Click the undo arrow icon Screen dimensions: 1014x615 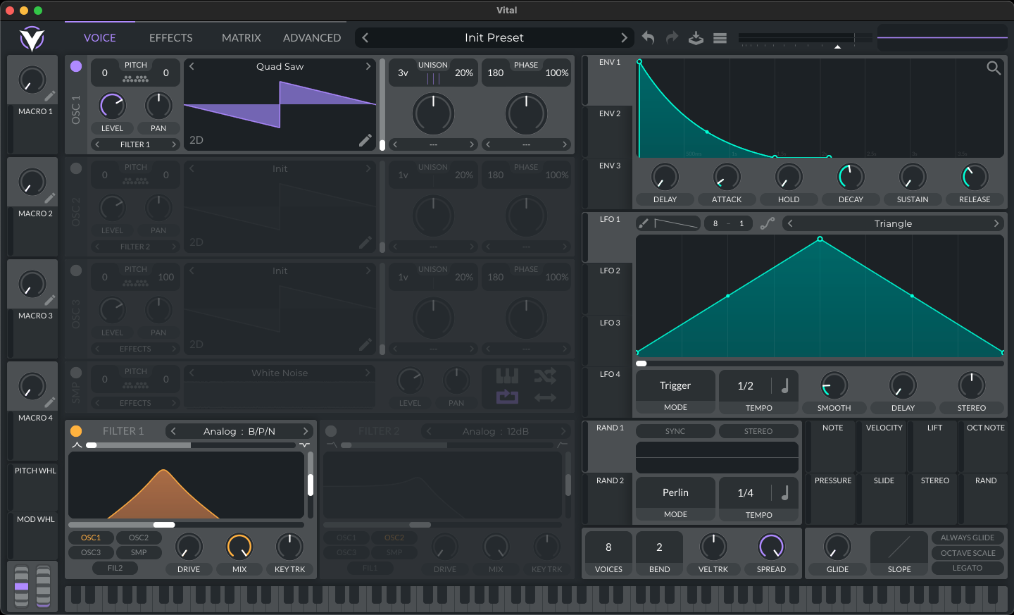[649, 38]
